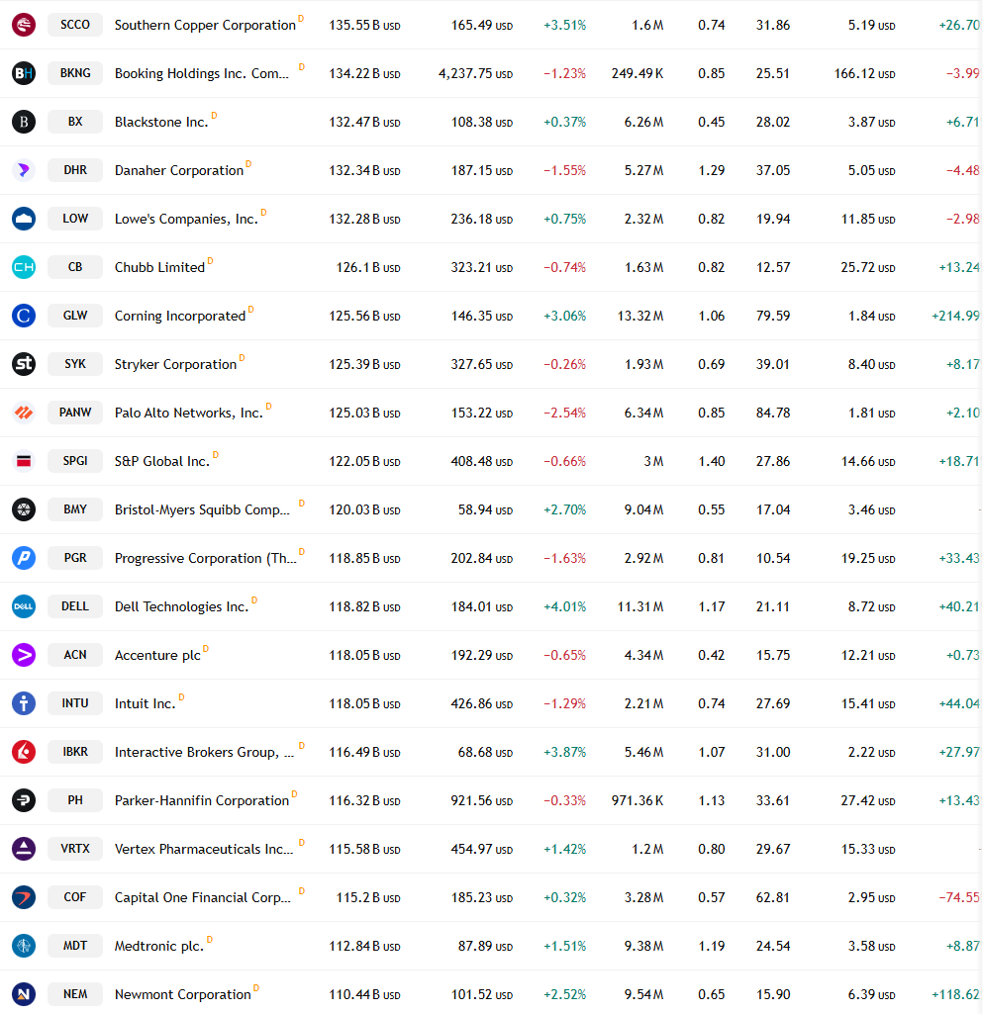The width and height of the screenshot is (983, 1014).
Task: Click the Booking Holdings BH logo icon
Action: (x=24, y=73)
